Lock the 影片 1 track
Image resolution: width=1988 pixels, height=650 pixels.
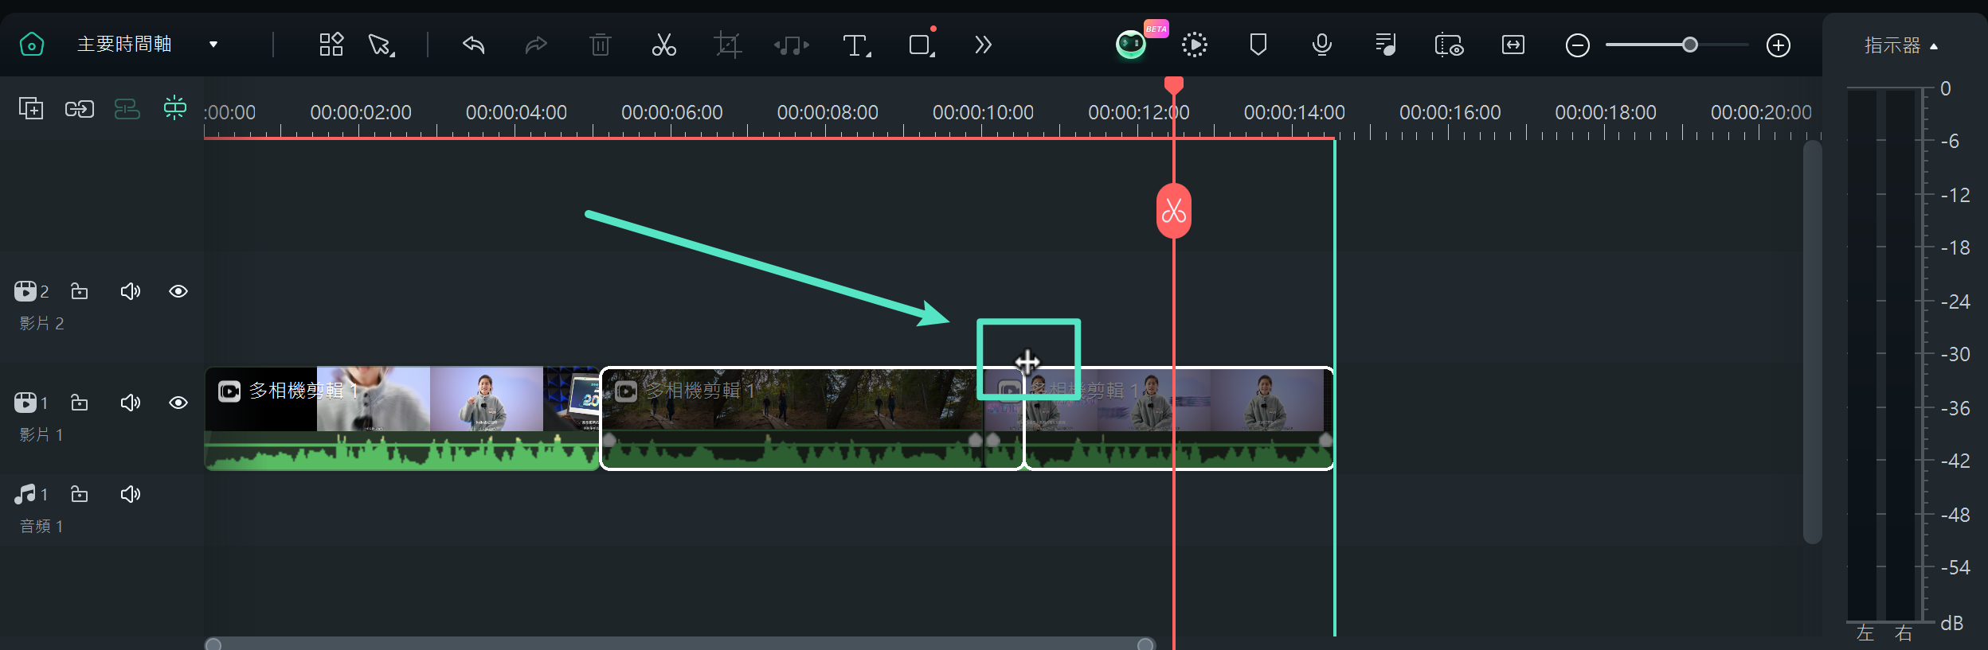(80, 403)
